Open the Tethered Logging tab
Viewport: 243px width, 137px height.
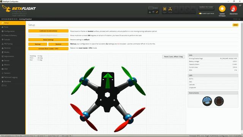tap(13, 77)
